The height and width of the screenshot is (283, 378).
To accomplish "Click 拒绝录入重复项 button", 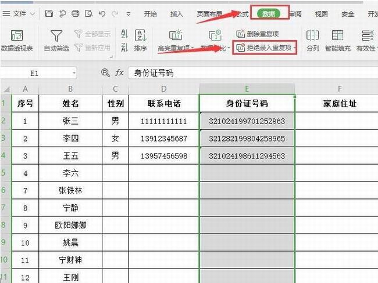I will [x=264, y=48].
